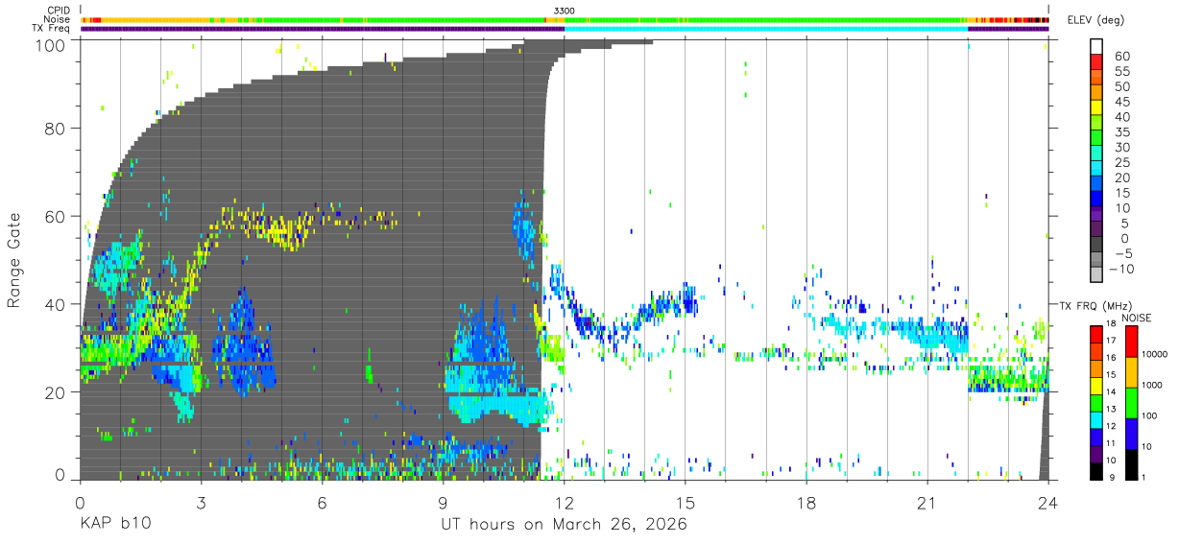Viewport: 1179px width, 544px height.
Task: Click the 20 tick on Range Gate axis
Action: [x=57, y=391]
